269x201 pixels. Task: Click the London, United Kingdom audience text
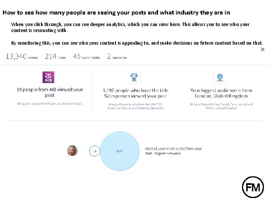pos(221,93)
